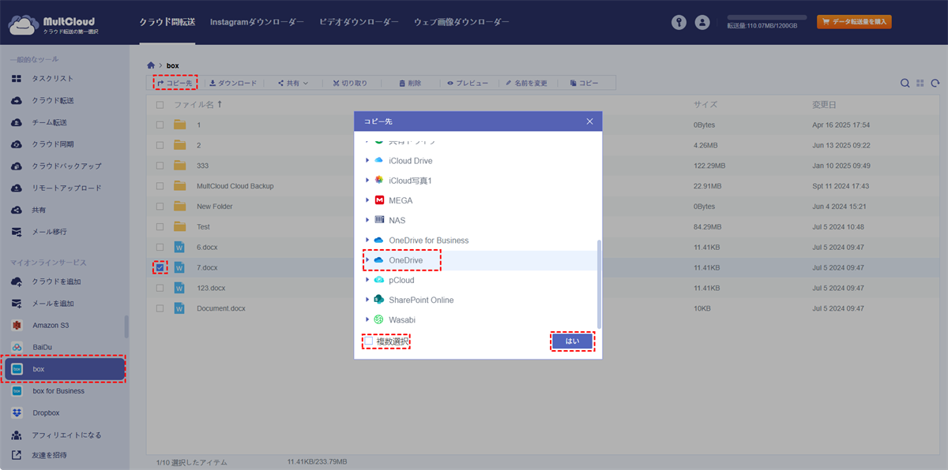The height and width of the screenshot is (470, 948).
Task: Select box cloud service in sidebar
Action: pos(64,369)
